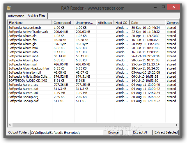Viewport: 188px width, 144px height.
Task: Click compressed size 486.06 KB
Action: click(61, 64)
